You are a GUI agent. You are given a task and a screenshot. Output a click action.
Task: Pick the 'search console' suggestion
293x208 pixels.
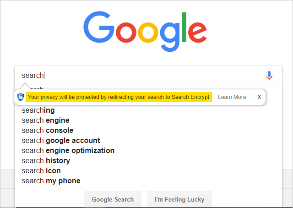coord(47,131)
